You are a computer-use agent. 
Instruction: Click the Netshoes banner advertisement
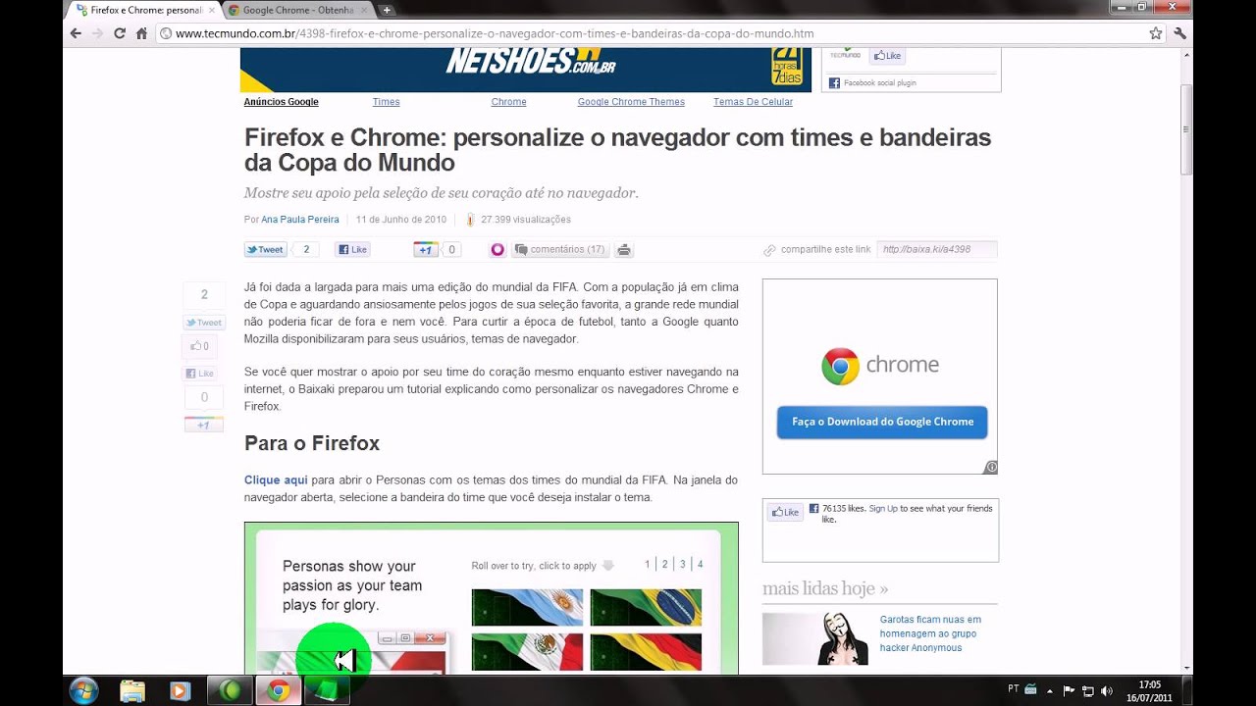click(x=525, y=69)
